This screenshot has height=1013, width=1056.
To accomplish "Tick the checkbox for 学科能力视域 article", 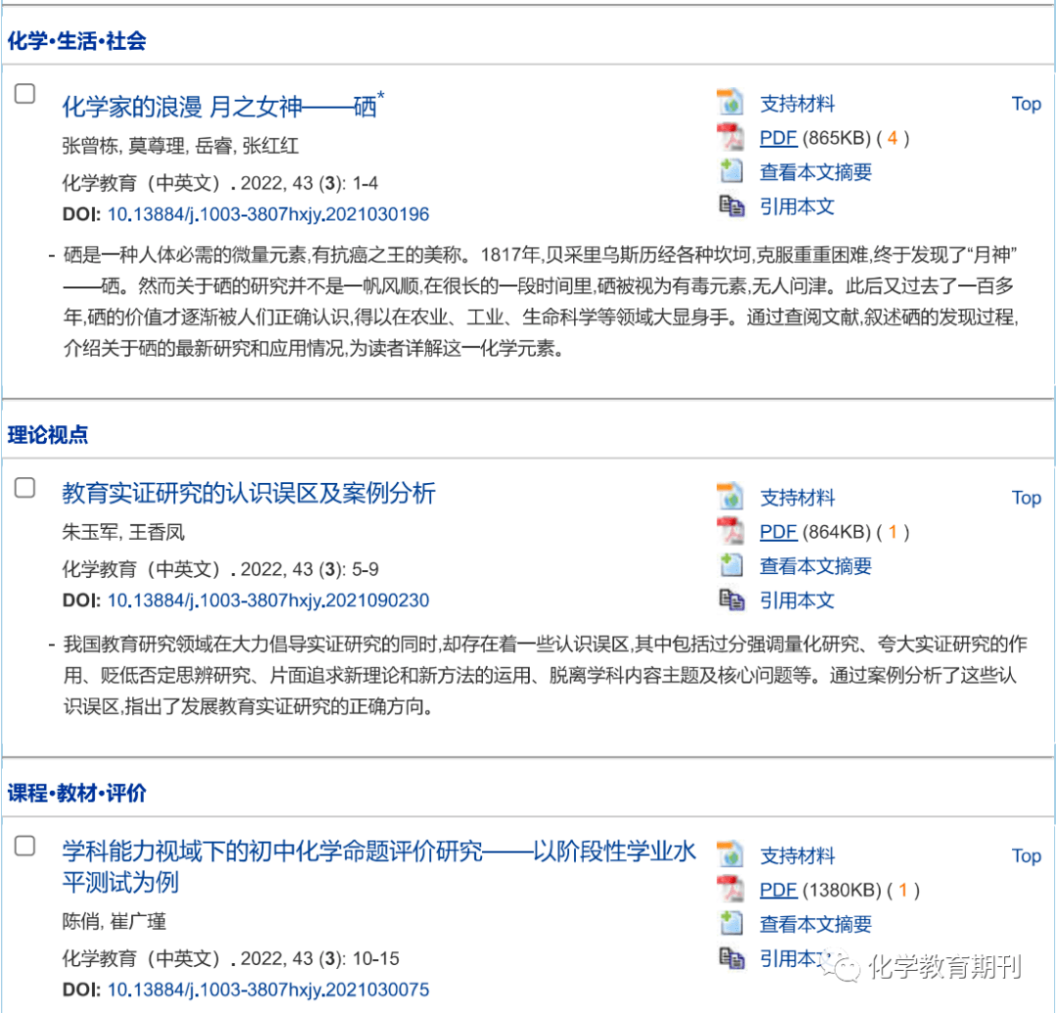I will 24,846.
